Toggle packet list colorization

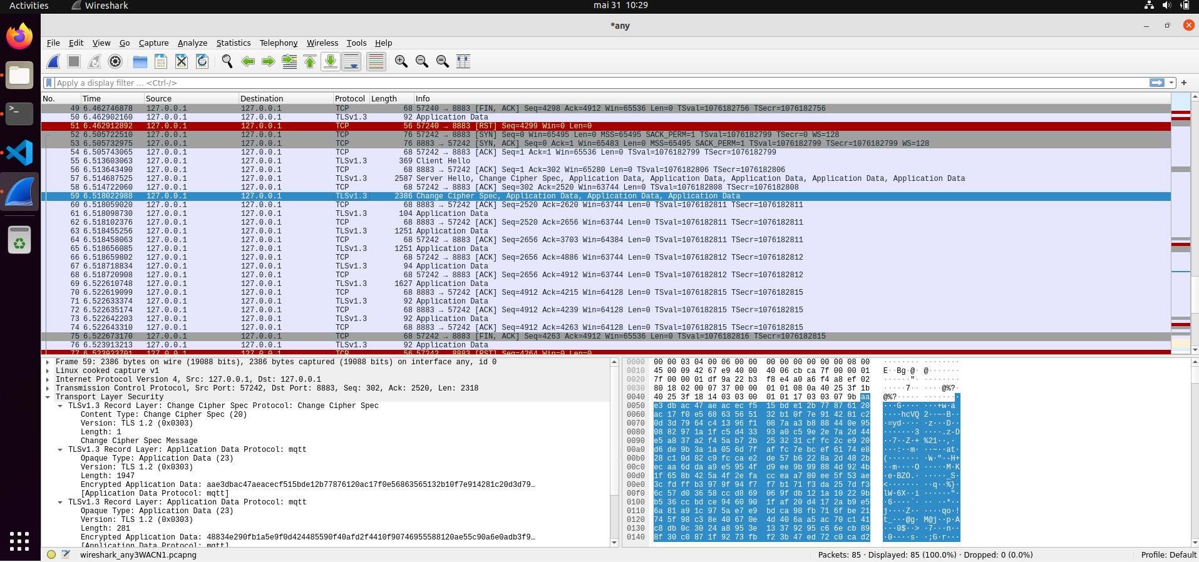376,61
